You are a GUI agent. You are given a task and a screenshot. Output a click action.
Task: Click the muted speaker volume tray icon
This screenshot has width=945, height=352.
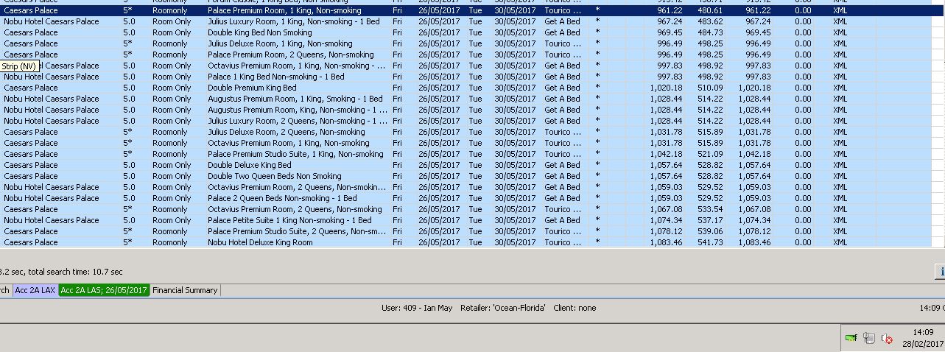[887, 339]
